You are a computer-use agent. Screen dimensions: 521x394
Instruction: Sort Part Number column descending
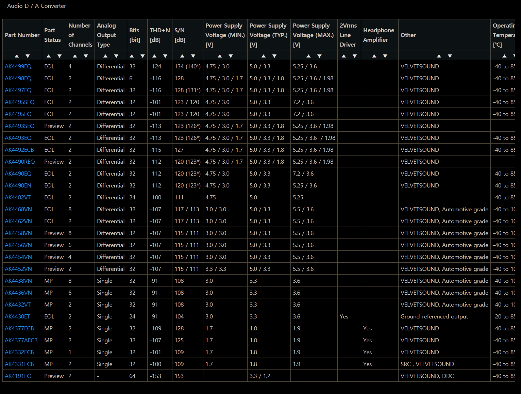click(28, 56)
